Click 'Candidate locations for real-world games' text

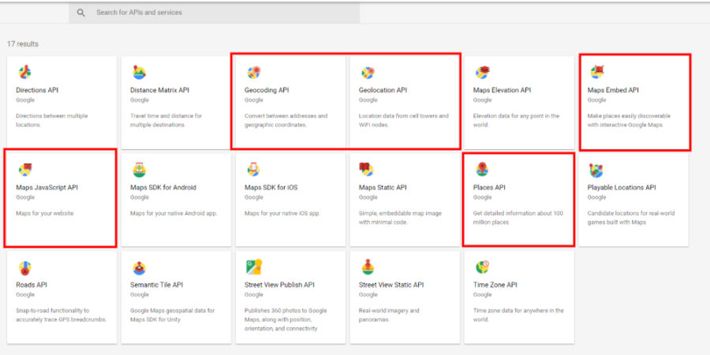(631, 218)
